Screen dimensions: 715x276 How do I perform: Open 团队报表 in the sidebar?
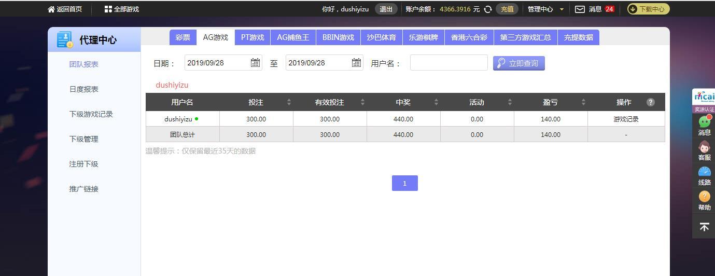pos(84,64)
